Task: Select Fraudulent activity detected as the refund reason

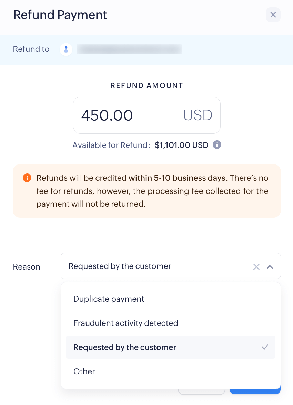Action: 125,323
